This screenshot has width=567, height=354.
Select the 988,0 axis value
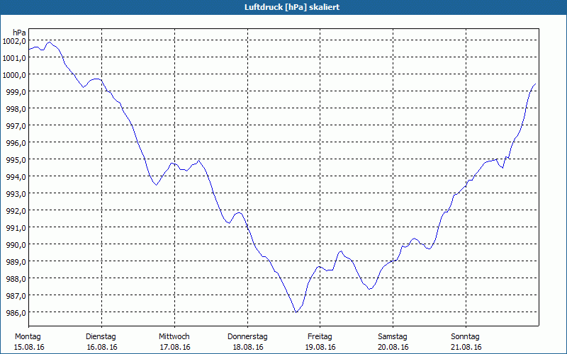[16, 278]
